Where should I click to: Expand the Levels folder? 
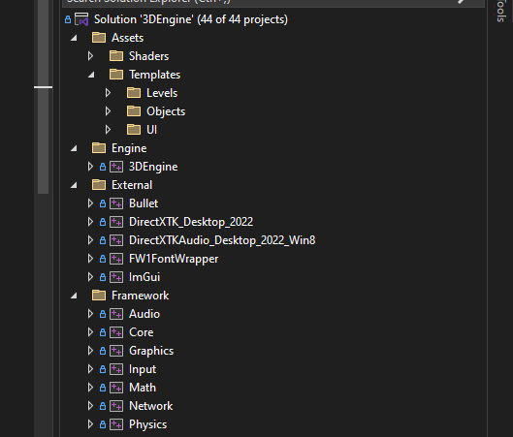(108, 93)
